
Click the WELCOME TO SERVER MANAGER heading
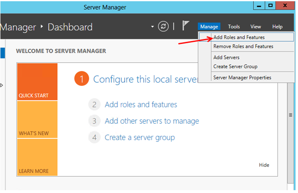(61, 51)
